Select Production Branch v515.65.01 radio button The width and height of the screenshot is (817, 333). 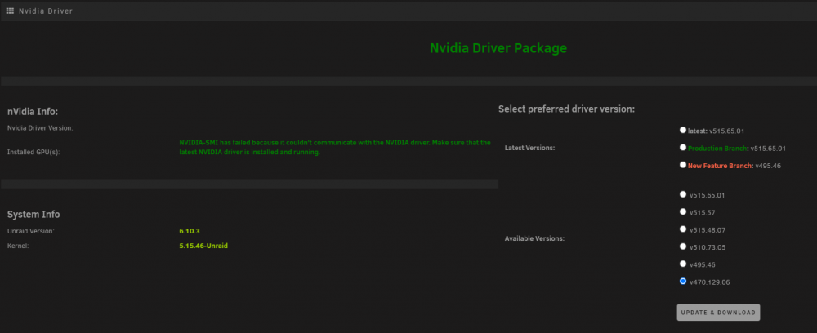[683, 147]
